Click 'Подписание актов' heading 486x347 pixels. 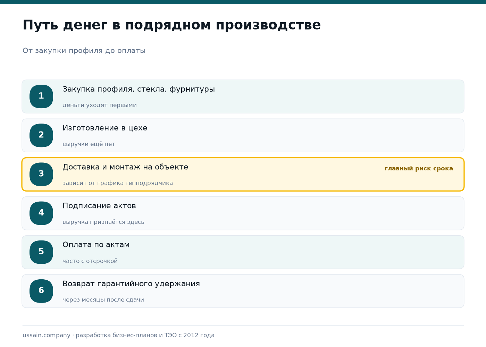pos(99,206)
